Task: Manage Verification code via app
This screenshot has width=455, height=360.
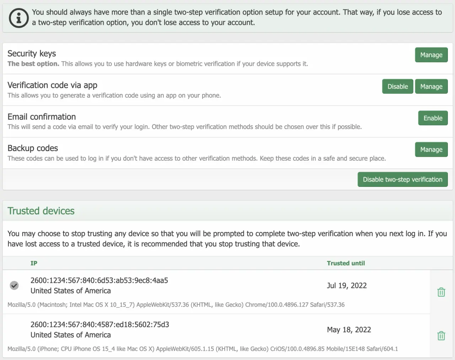Action: click(431, 87)
